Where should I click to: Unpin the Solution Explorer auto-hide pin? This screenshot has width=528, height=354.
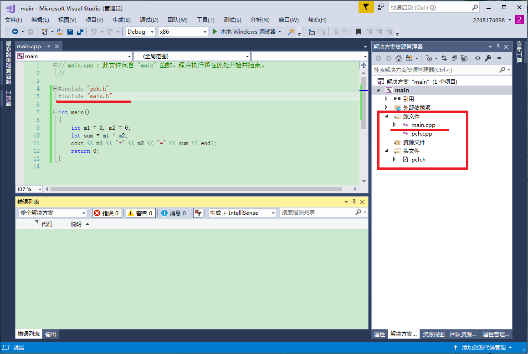click(499, 46)
